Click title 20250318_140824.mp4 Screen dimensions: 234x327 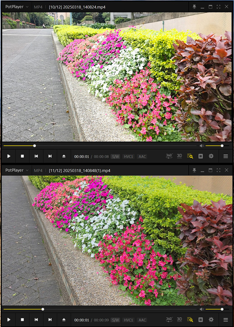click(x=84, y=7)
